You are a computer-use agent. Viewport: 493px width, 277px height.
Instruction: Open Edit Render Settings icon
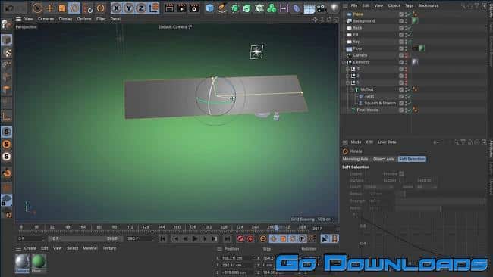tap(194, 8)
